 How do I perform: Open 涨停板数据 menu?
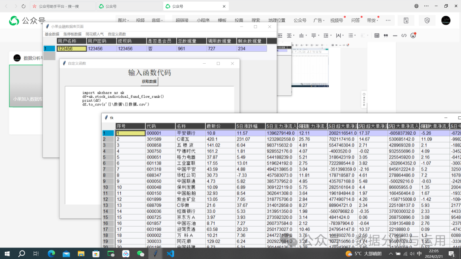click(x=72, y=34)
